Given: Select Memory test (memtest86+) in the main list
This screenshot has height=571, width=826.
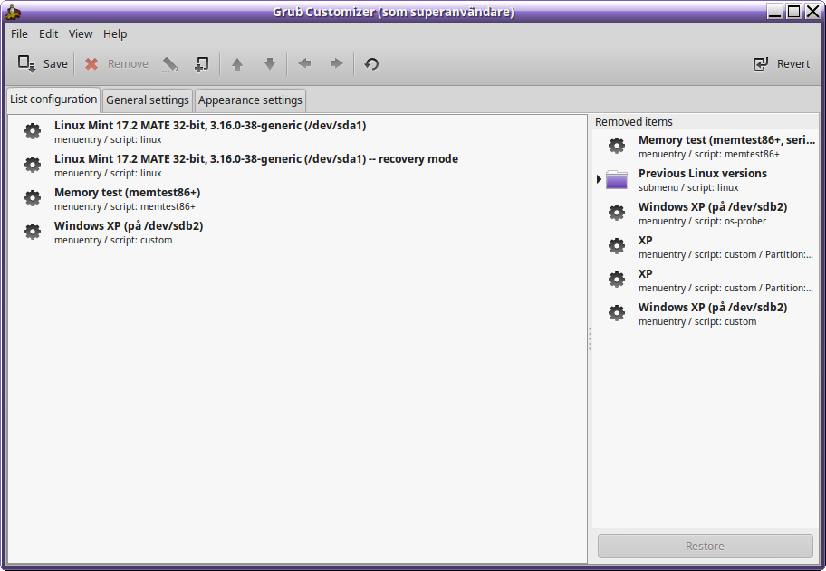Looking at the screenshot, I should (x=297, y=198).
